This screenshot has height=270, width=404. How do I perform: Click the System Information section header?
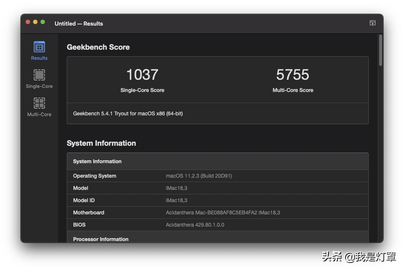tap(101, 143)
